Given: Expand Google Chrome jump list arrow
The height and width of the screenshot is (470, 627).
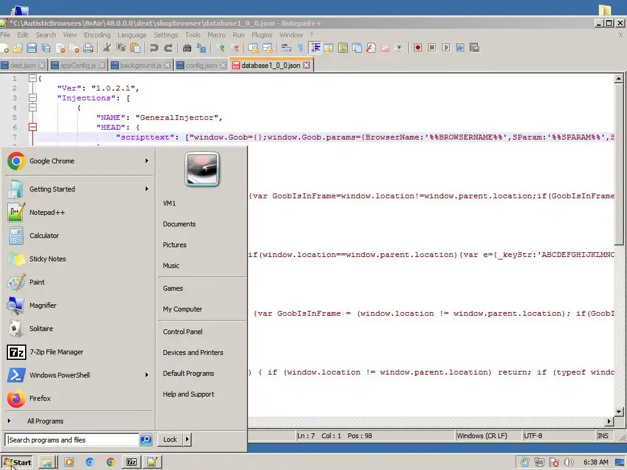Looking at the screenshot, I should point(147,161).
